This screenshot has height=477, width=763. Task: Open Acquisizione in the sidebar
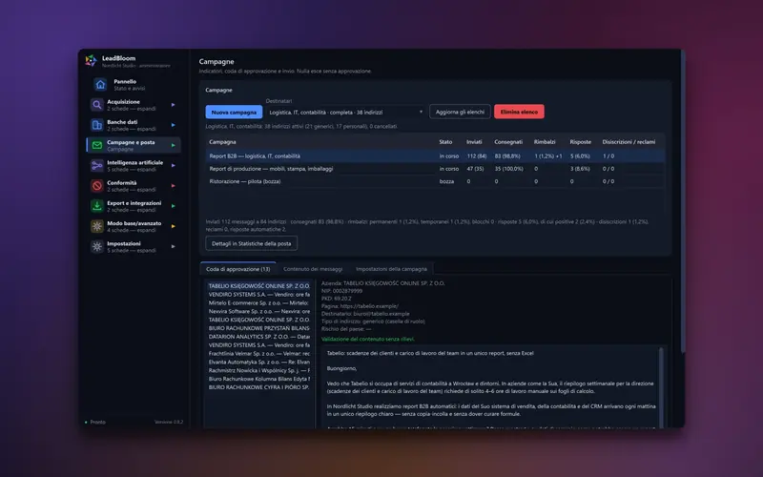coord(134,105)
